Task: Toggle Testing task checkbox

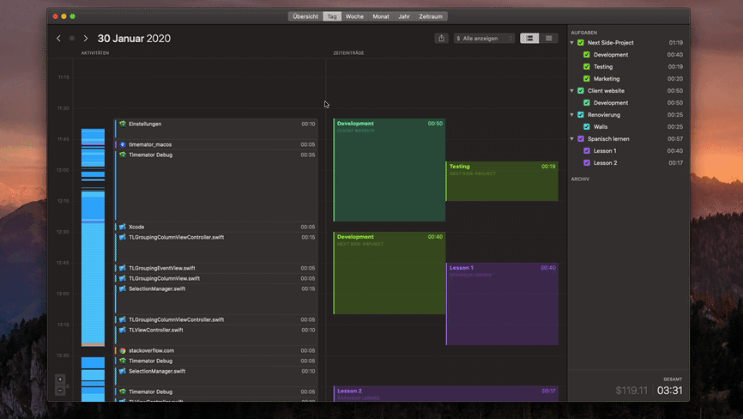Action: click(x=587, y=67)
